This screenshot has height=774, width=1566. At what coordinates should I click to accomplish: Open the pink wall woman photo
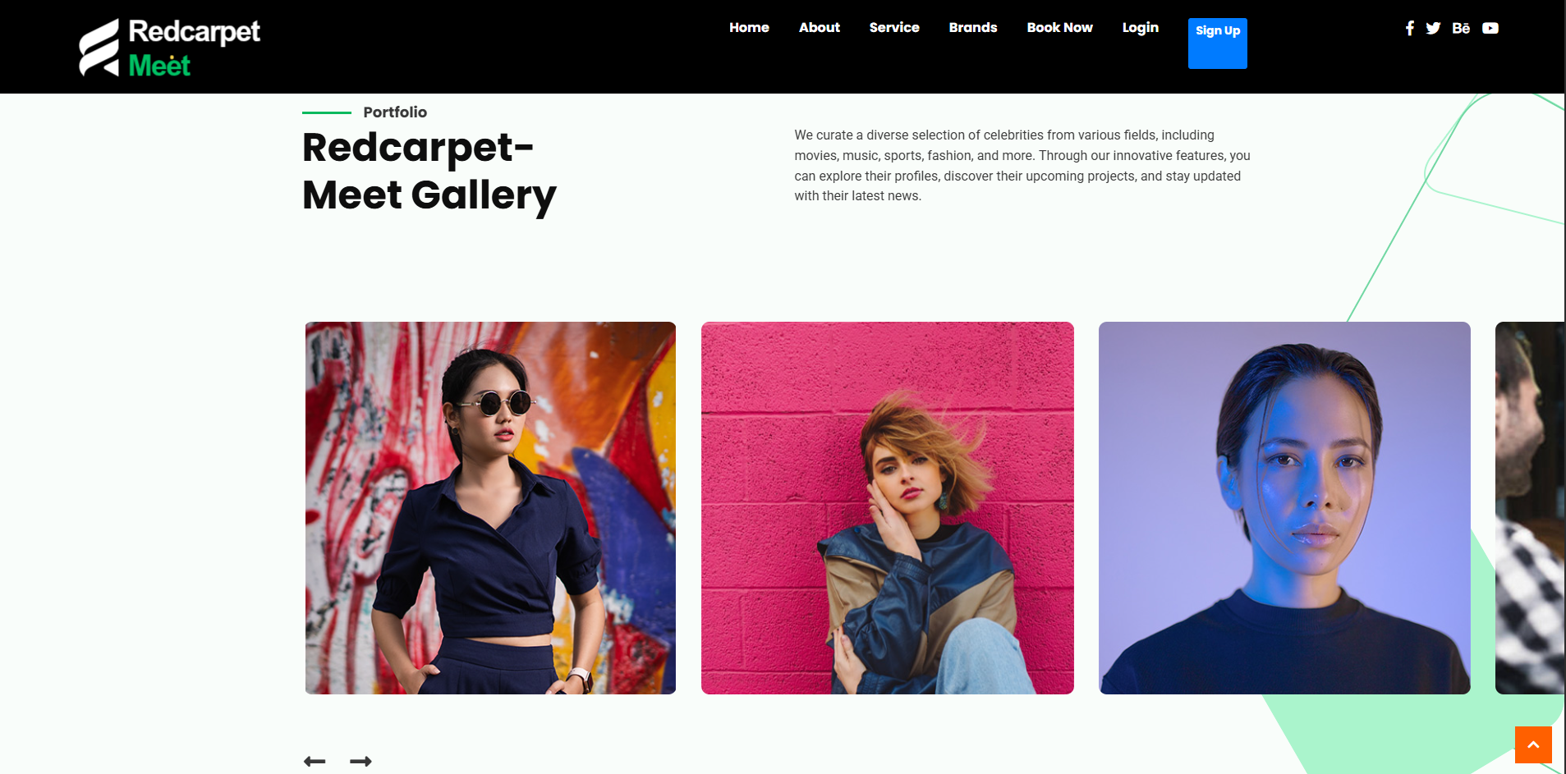click(888, 508)
